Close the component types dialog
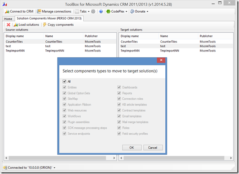 (161, 60)
